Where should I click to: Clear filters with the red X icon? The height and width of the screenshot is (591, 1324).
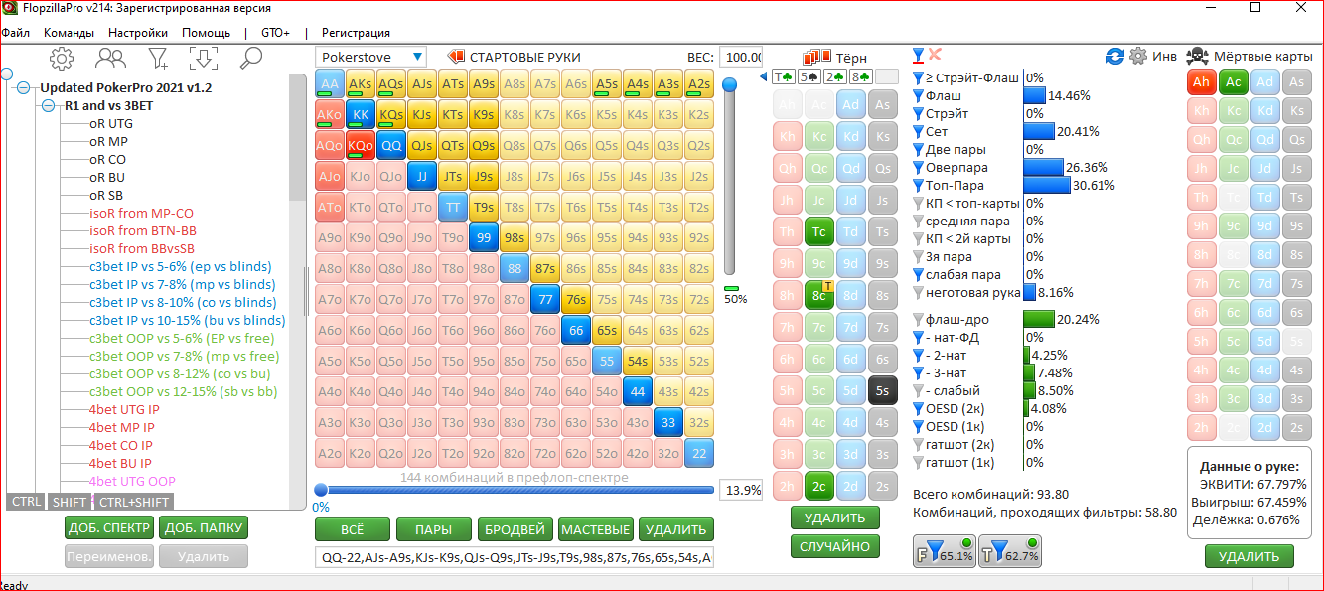(x=935, y=55)
